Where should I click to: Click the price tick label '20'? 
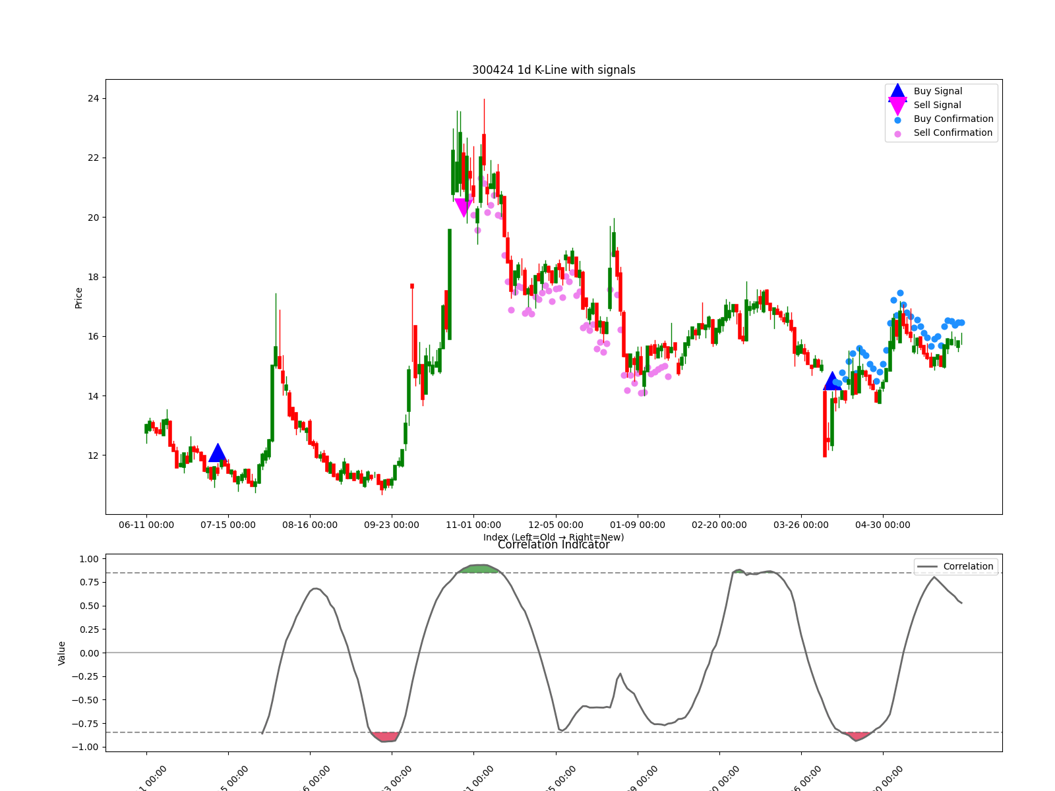click(94, 218)
